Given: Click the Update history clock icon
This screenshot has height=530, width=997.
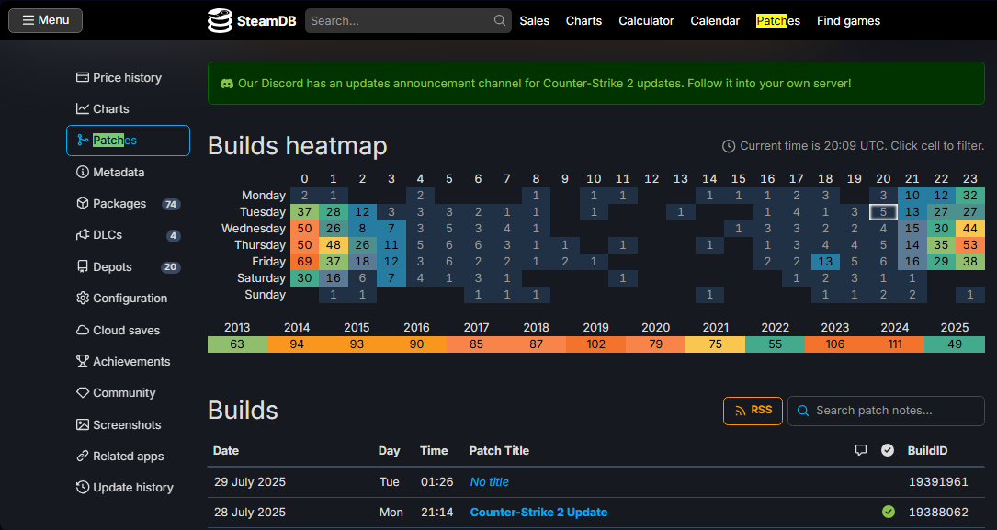Looking at the screenshot, I should (83, 488).
